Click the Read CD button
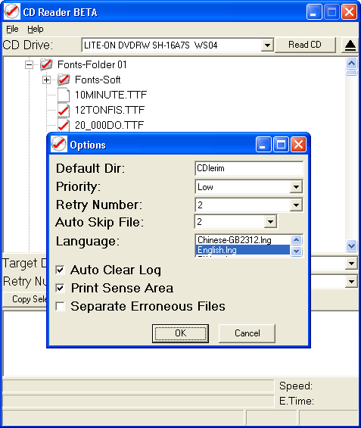The height and width of the screenshot is (428, 361). coord(305,45)
